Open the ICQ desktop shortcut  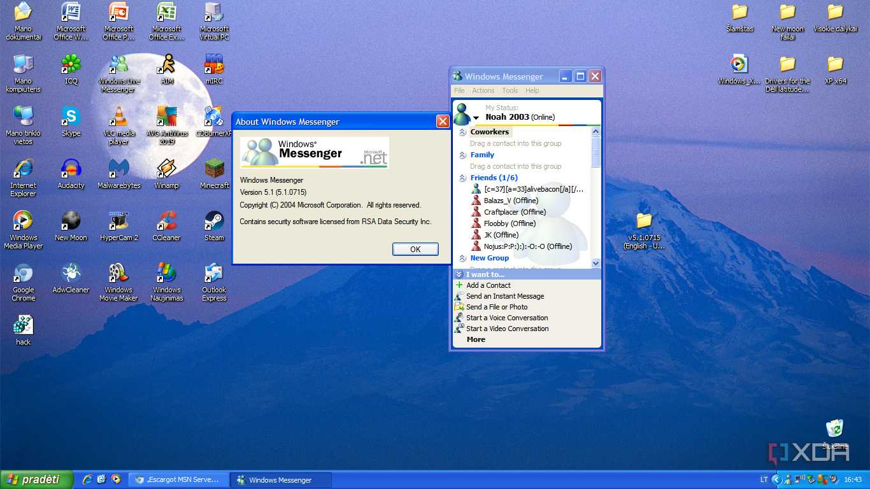[71, 69]
